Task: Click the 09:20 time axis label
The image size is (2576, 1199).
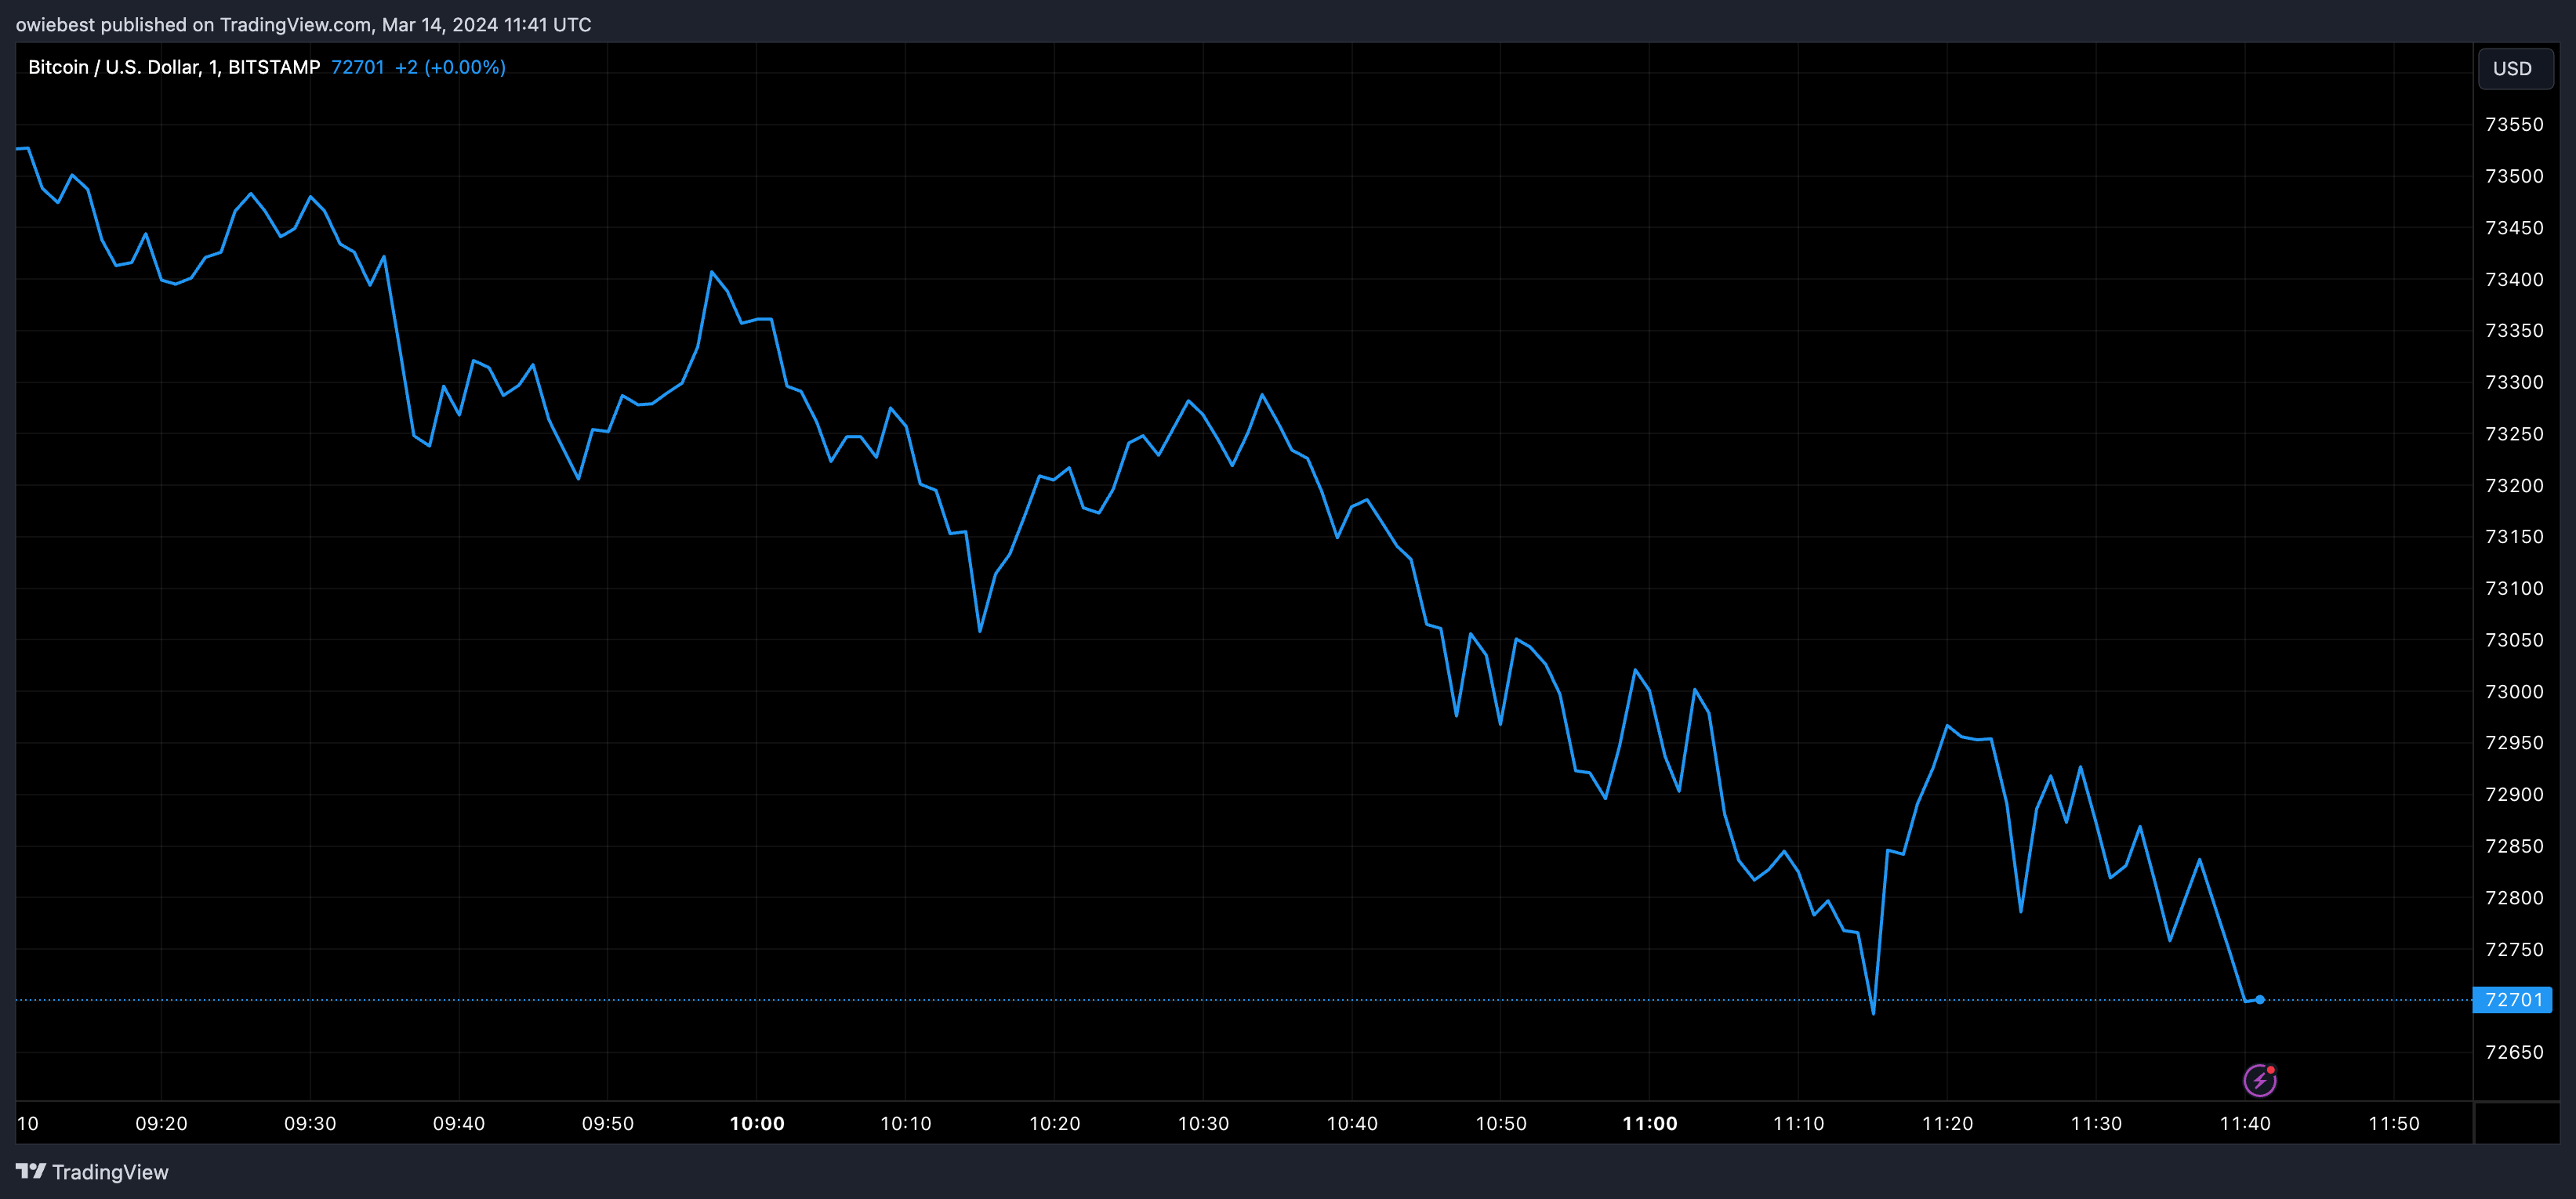Action: pyautogui.click(x=161, y=1123)
